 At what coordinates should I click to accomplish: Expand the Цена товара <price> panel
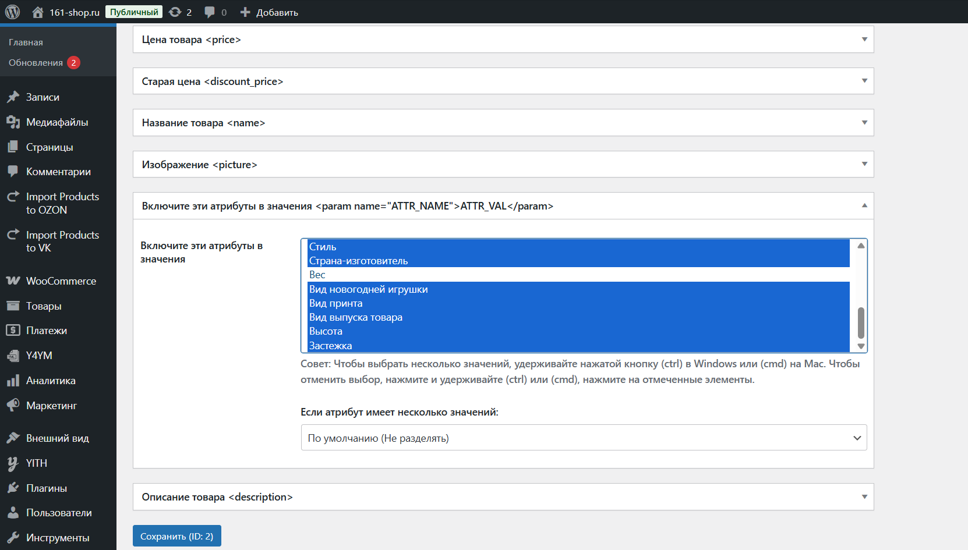pyautogui.click(x=503, y=40)
